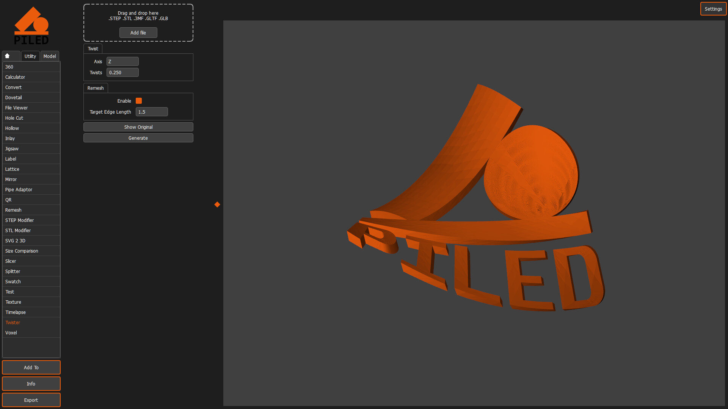Open the Axis dropdown
Viewport: 728px width, 409px height.
(x=122, y=61)
